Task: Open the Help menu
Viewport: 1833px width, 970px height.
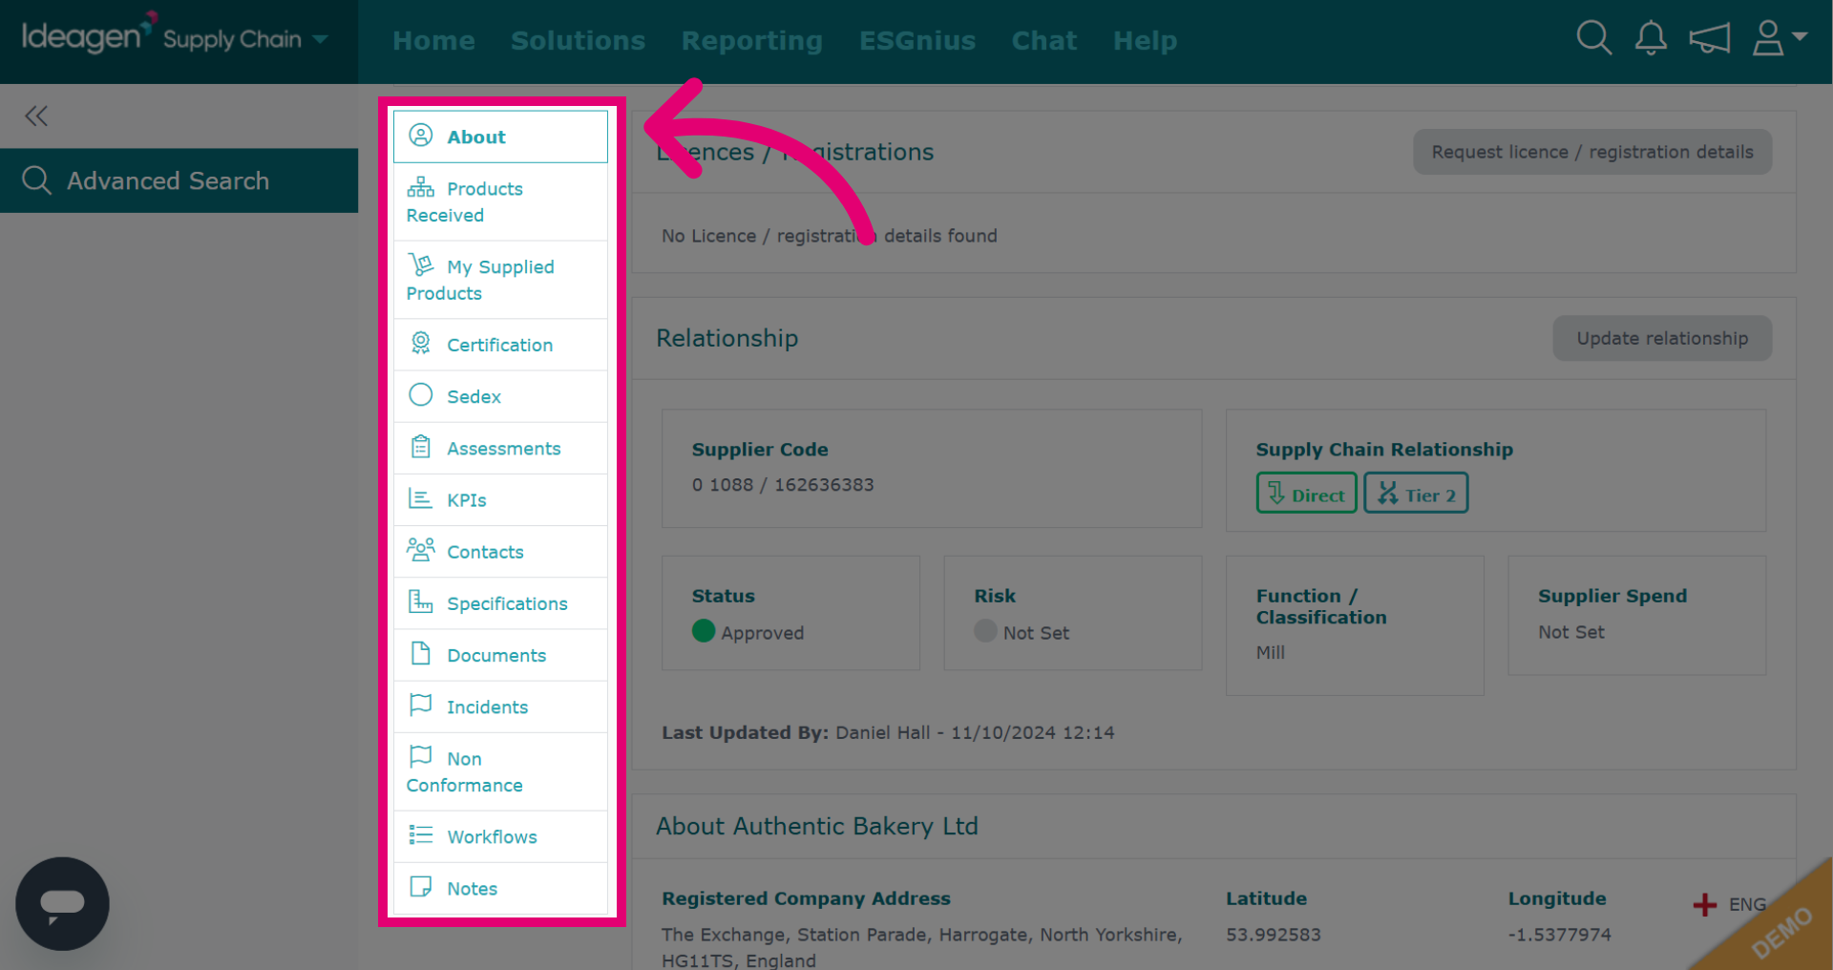Action: pyautogui.click(x=1145, y=40)
